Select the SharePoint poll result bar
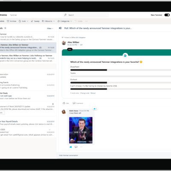Viewport: 171px width, 171px height. pyautogui.click(x=121, y=70)
